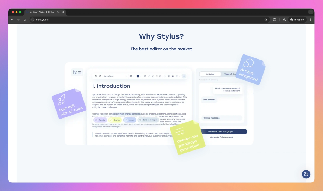
Task: Click the Why Stylus? heading
Action: coord(161,36)
